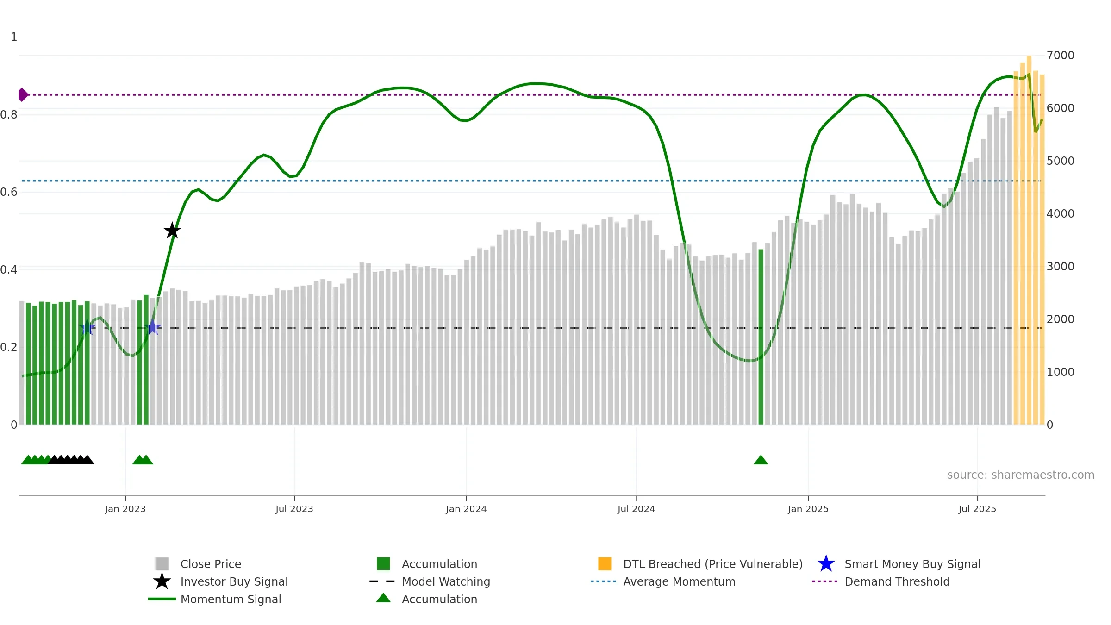
Task: Click the tallest orange DTL Breached bar
Action: [1029, 241]
